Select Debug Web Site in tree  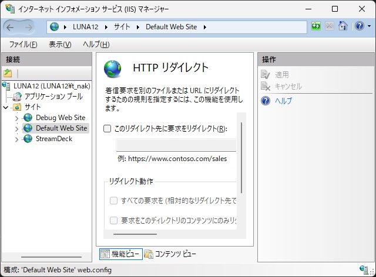tap(61, 118)
